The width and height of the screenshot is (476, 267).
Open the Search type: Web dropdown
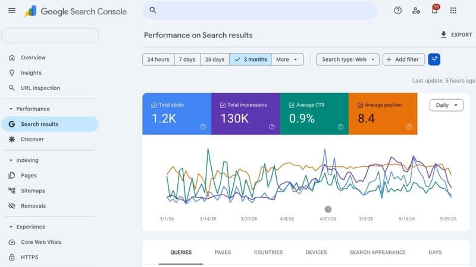pyautogui.click(x=347, y=59)
